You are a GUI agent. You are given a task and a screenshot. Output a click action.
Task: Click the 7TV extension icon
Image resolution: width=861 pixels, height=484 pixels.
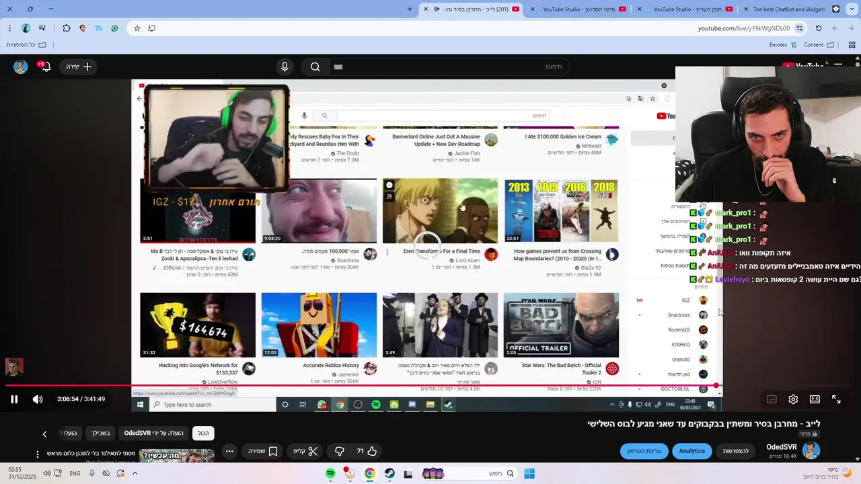(x=98, y=28)
